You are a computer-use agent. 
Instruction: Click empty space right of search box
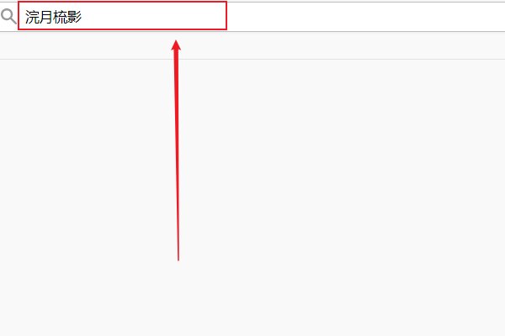(x=366, y=17)
